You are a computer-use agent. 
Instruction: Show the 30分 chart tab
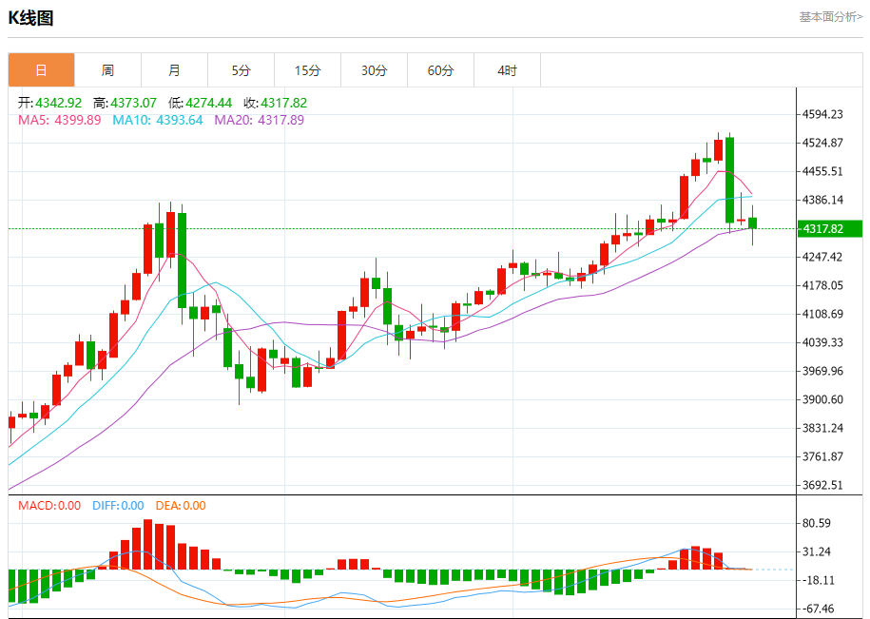click(x=374, y=70)
